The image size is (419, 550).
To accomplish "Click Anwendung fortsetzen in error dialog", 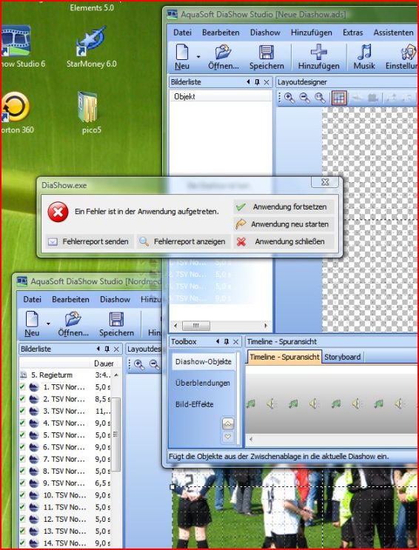I will coord(284,207).
